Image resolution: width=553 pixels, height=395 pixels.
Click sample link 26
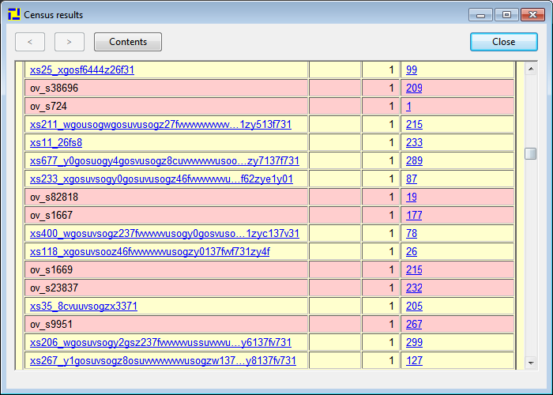coord(412,251)
